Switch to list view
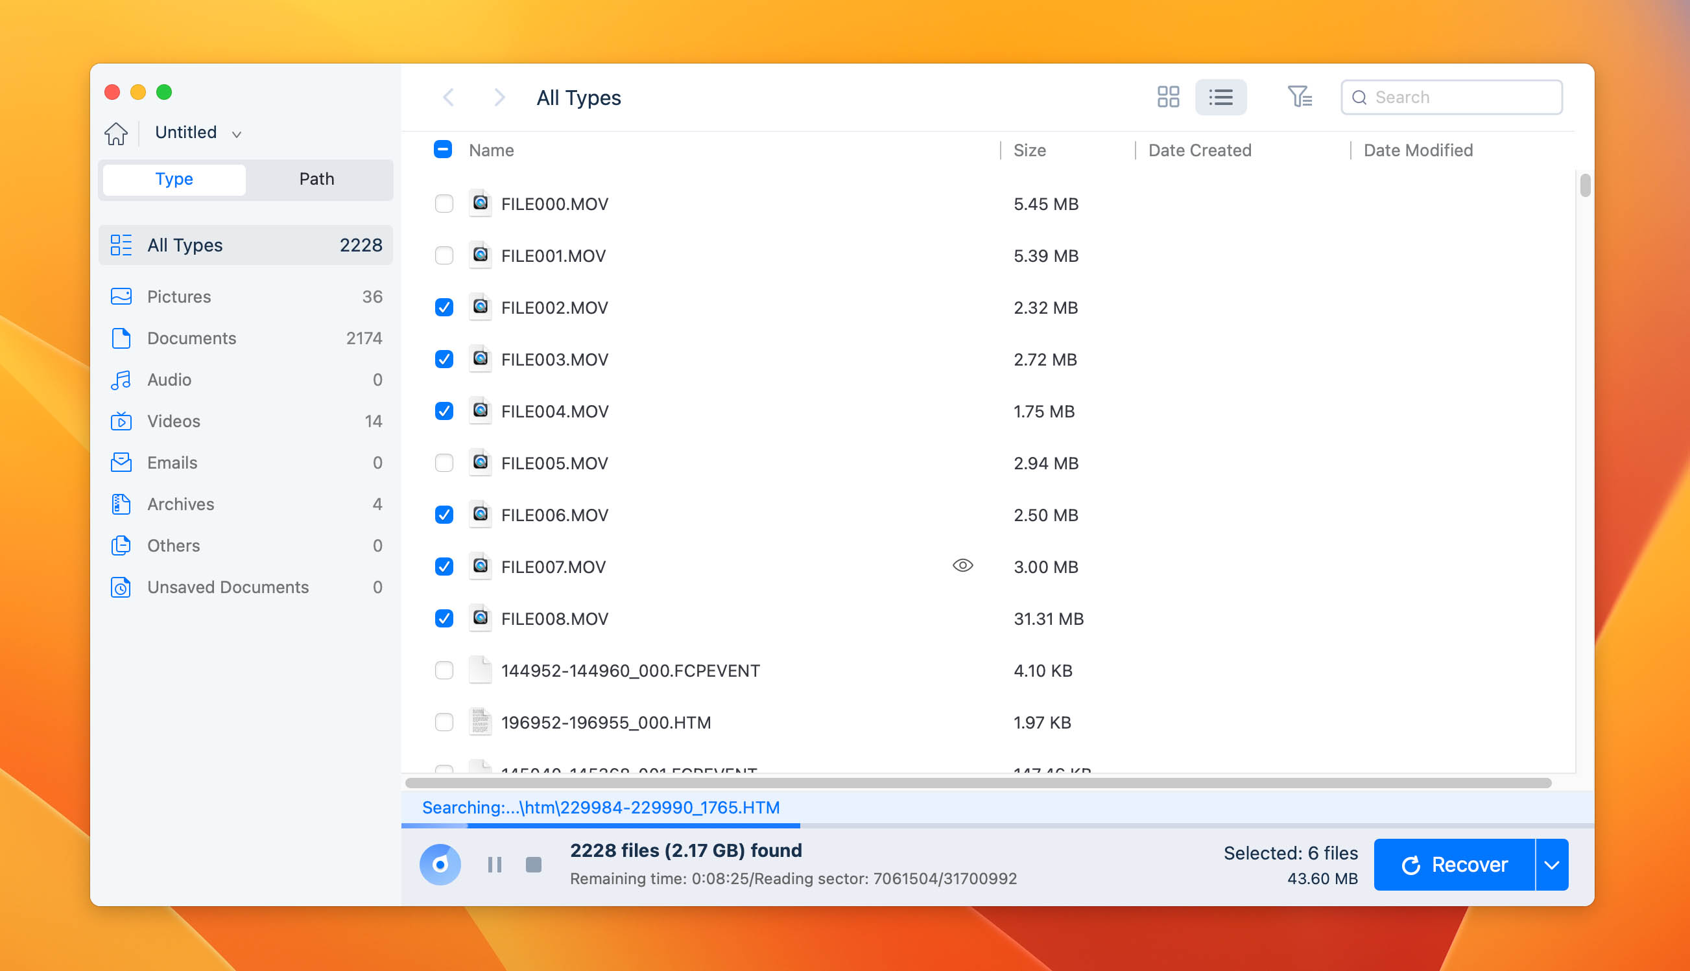Viewport: 1690px width, 971px height. (1220, 97)
